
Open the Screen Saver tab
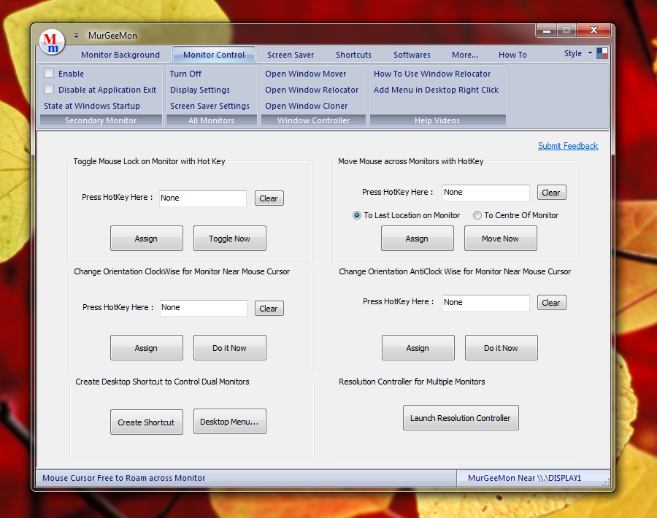291,55
